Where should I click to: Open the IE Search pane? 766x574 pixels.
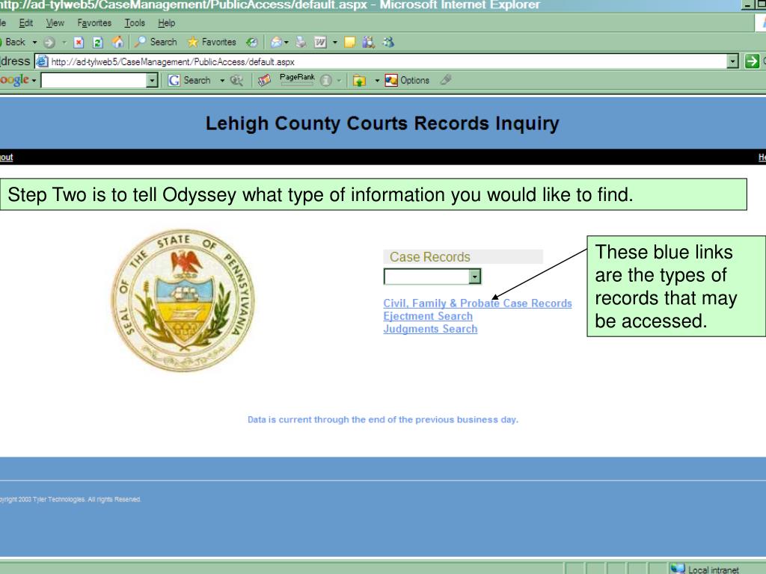[x=156, y=42]
